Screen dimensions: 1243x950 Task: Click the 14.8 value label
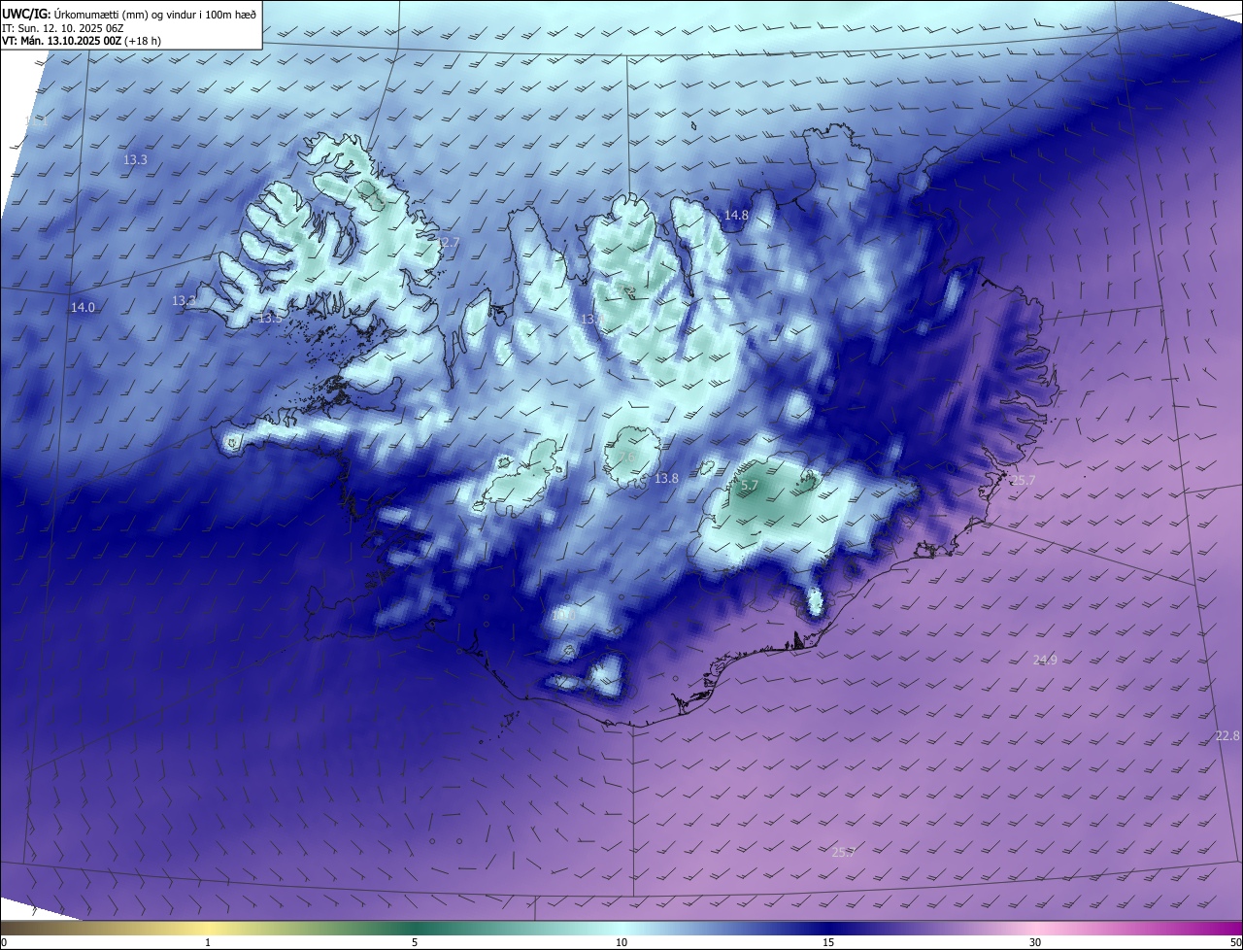click(x=736, y=216)
